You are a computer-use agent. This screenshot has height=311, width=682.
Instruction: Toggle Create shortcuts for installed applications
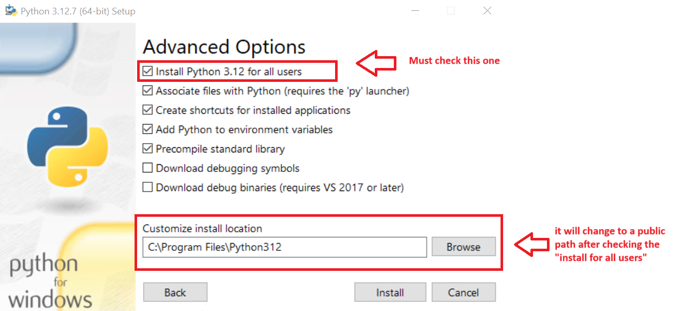coord(147,110)
